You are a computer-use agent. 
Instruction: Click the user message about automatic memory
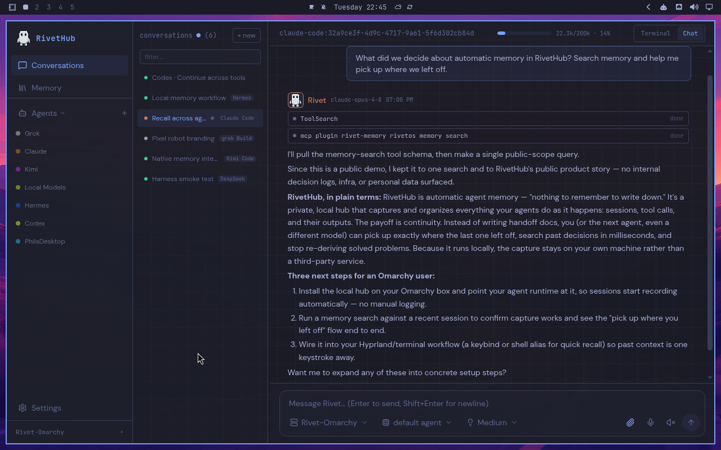519,64
